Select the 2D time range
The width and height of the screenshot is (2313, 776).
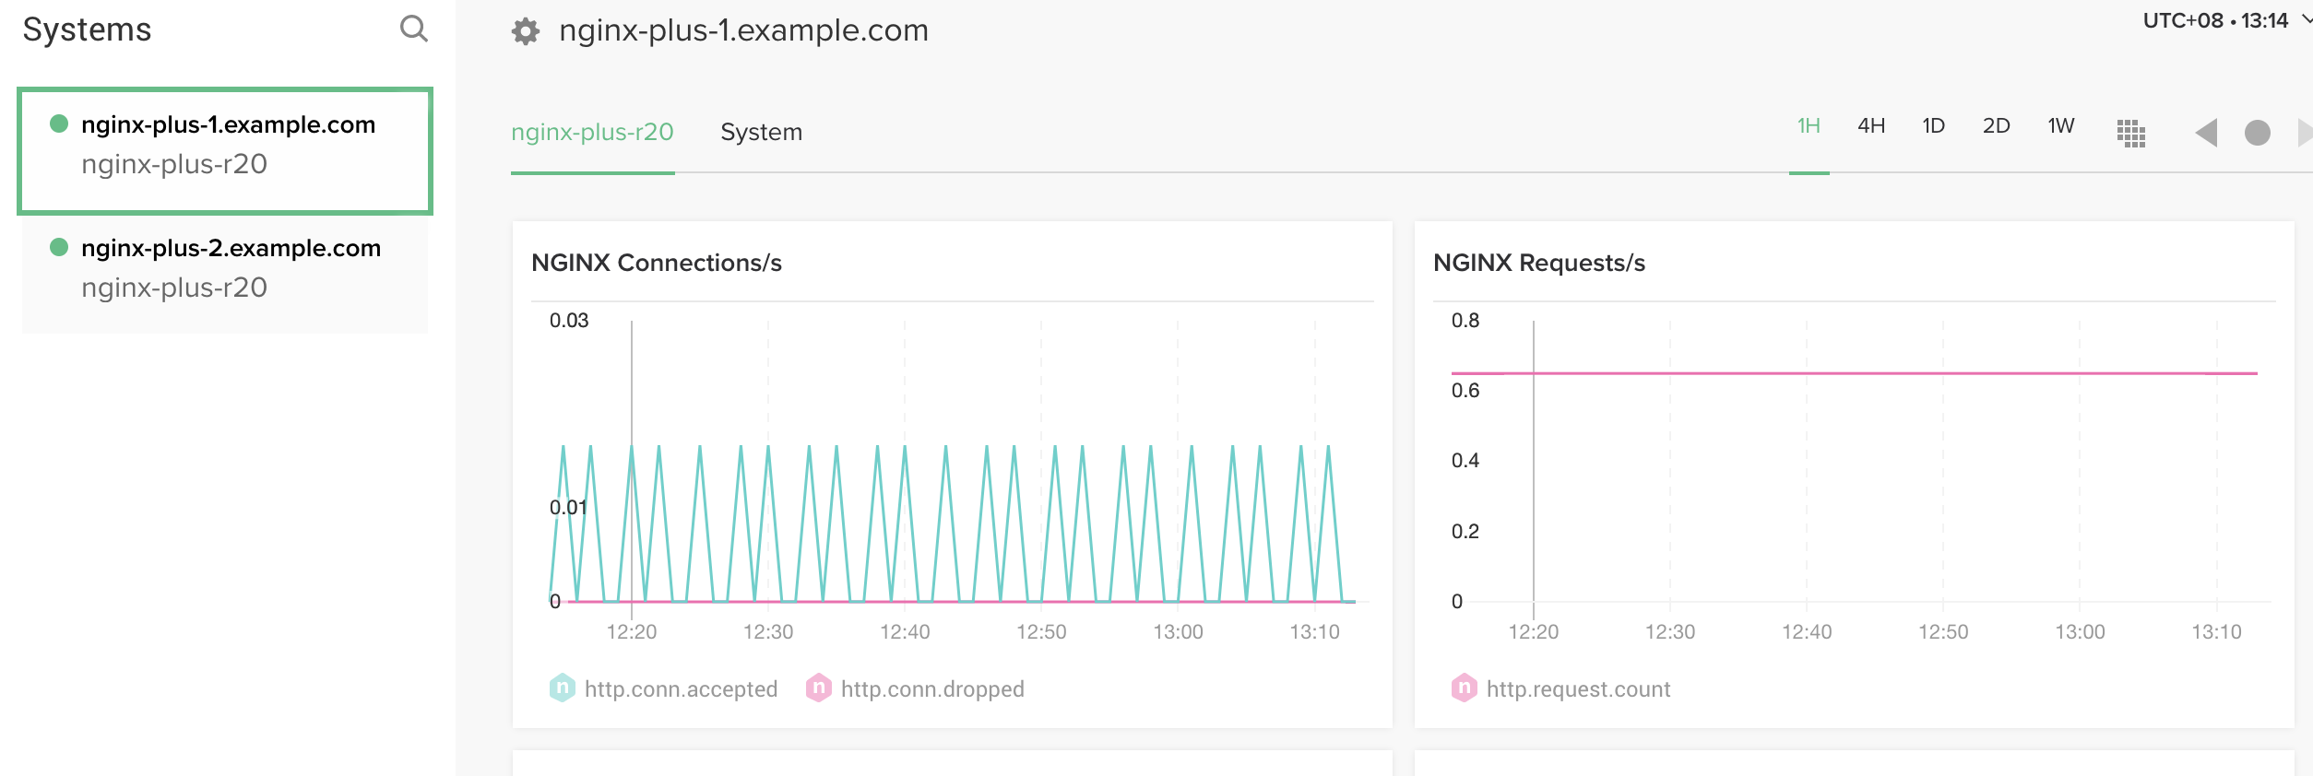click(1997, 126)
